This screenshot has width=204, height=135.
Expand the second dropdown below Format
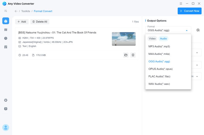click(197, 65)
